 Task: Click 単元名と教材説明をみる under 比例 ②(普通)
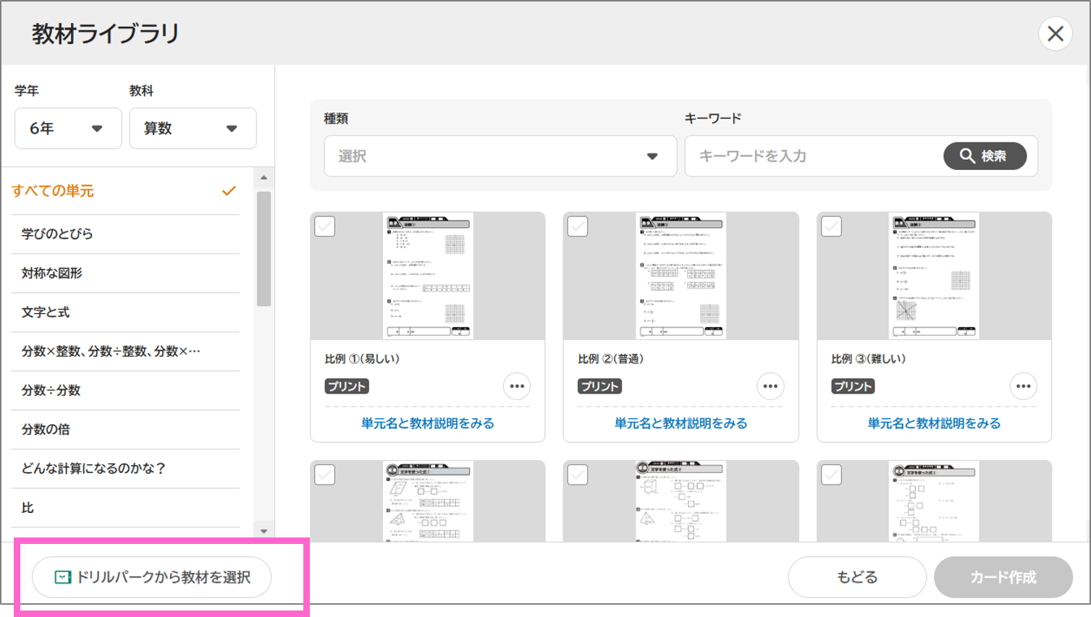click(x=681, y=423)
